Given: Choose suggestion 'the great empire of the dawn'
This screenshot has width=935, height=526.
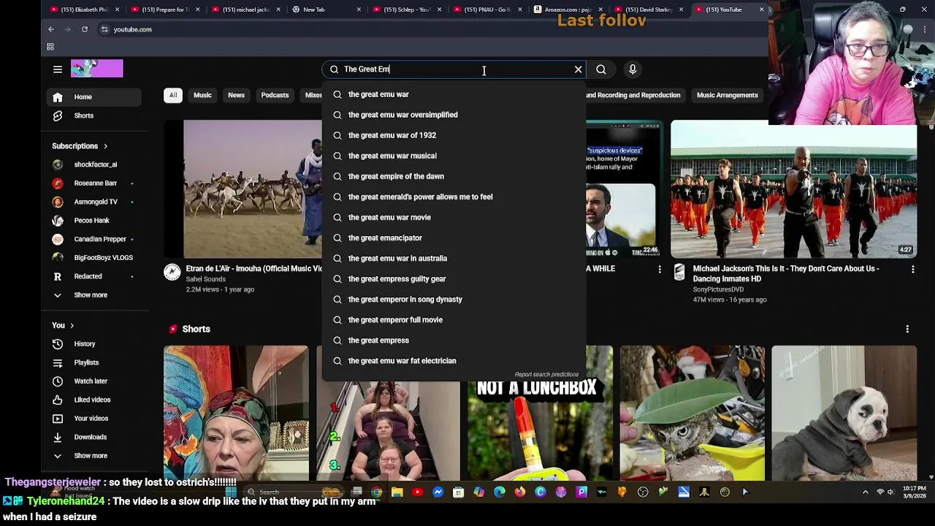Looking at the screenshot, I should (x=453, y=176).
